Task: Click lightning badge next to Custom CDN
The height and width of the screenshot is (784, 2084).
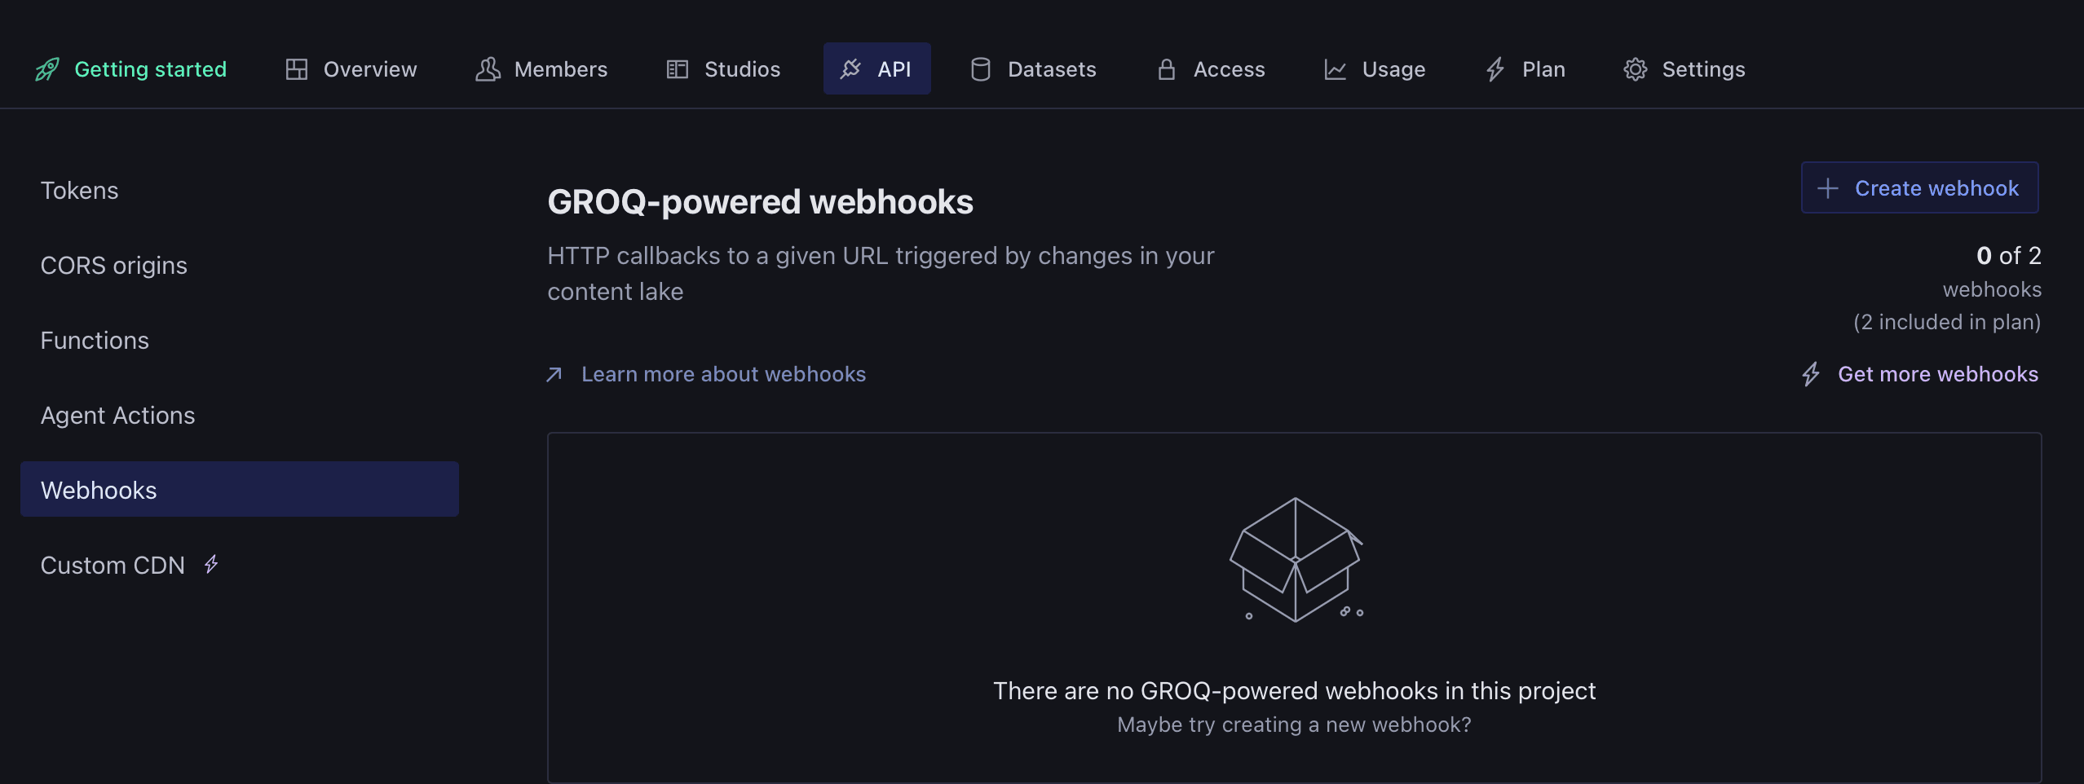Action: (x=211, y=564)
